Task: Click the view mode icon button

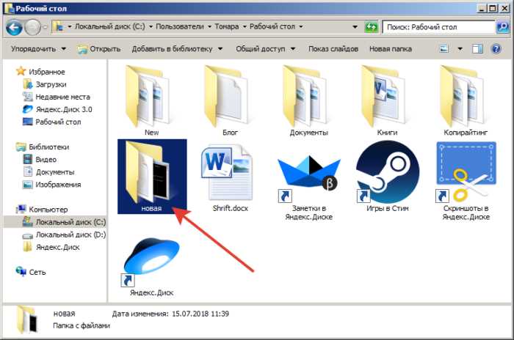Action: 444,49
